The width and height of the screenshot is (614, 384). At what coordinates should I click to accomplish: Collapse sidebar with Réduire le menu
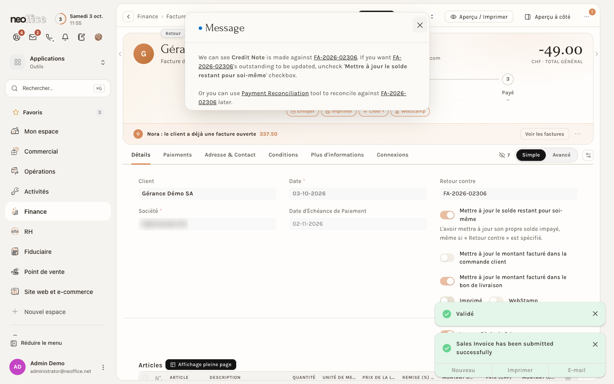click(36, 343)
